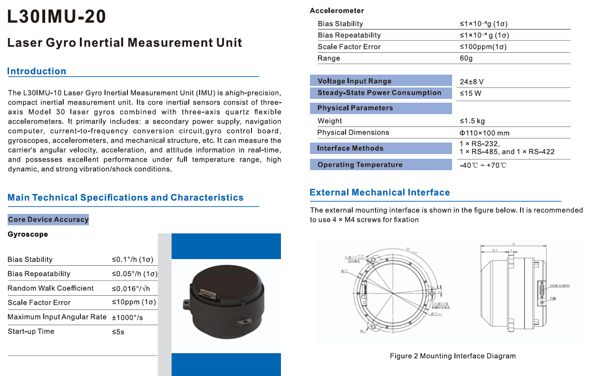This screenshot has height=376, width=589.
Task: Select the ≤15 W value
Action: click(471, 93)
